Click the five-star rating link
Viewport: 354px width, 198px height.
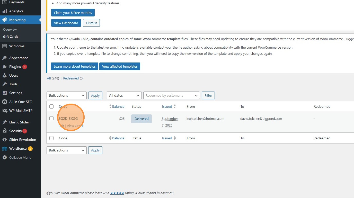(117, 193)
